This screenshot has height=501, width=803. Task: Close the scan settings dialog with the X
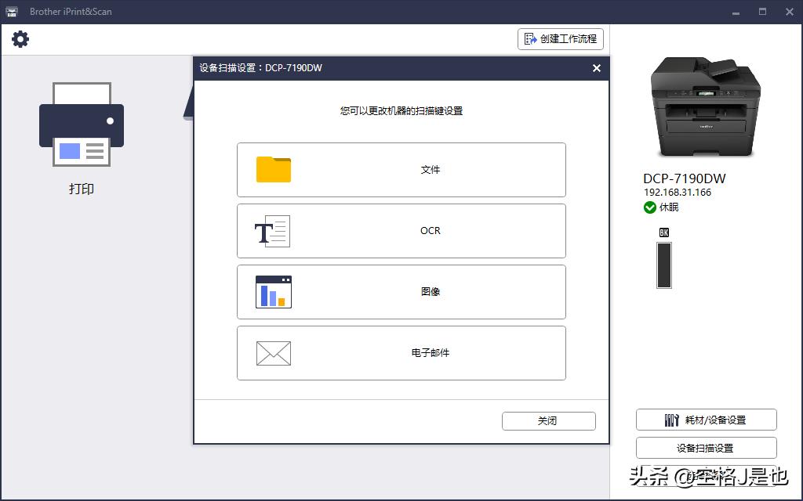click(x=597, y=68)
